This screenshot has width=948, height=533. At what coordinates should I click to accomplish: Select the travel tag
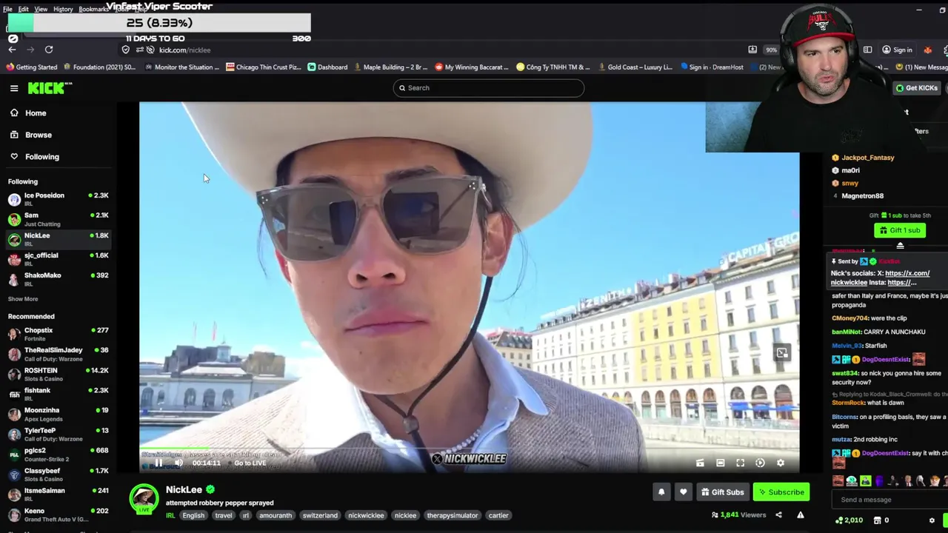[x=224, y=515]
